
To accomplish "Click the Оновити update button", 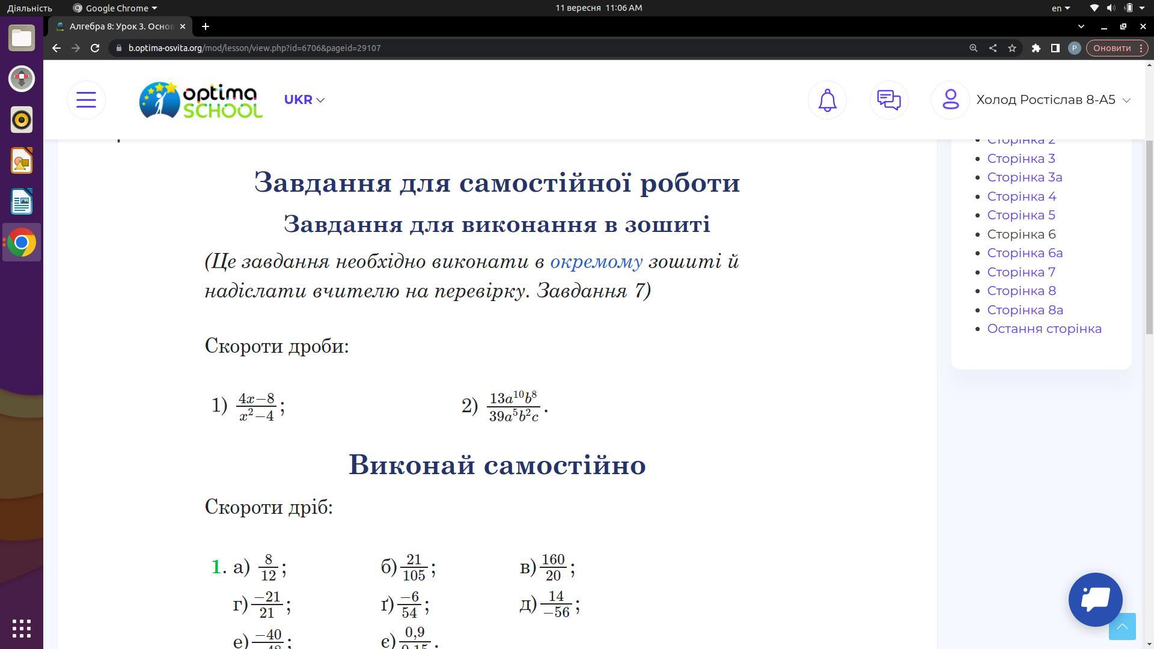I will pyautogui.click(x=1112, y=48).
